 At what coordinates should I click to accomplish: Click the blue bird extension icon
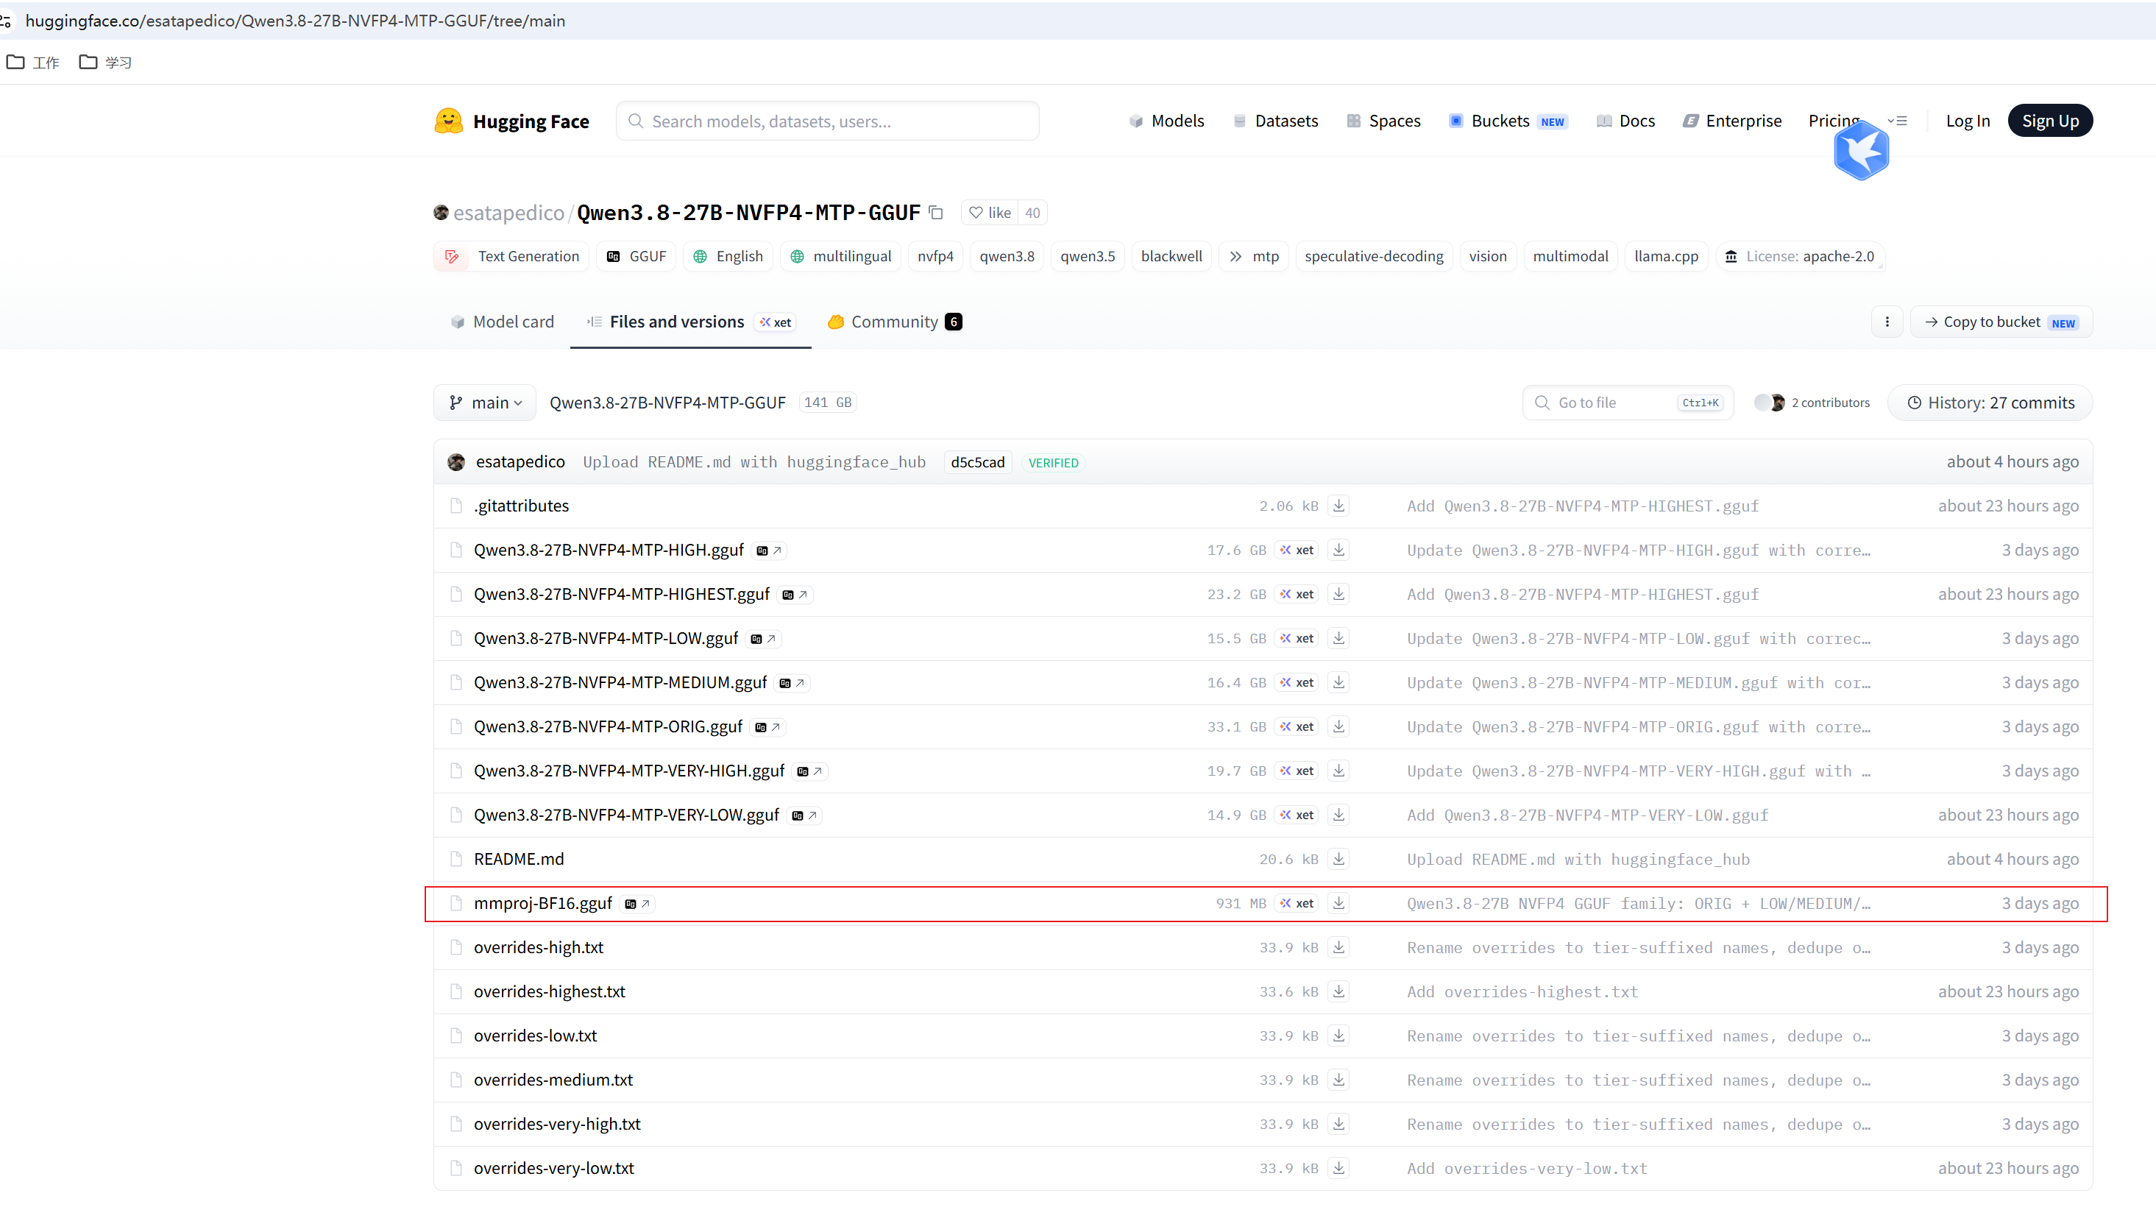(1861, 152)
